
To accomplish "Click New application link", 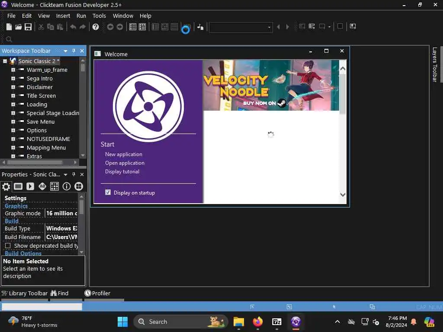I will coord(123,154).
